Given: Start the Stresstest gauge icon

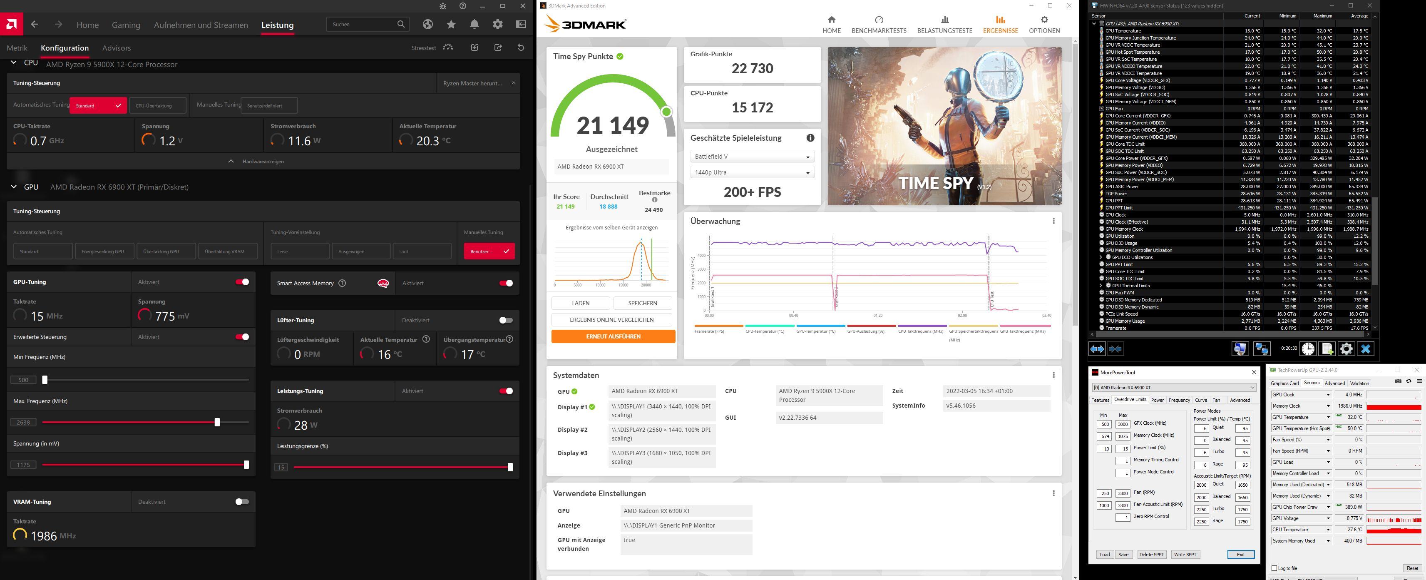Looking at the screenshot, I should (x=448, y=47).
